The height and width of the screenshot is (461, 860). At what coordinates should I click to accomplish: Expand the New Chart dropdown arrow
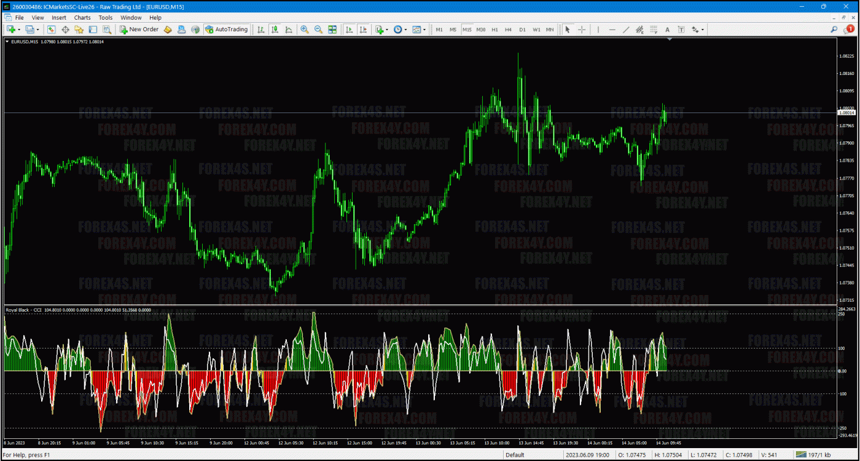[19, 30]
